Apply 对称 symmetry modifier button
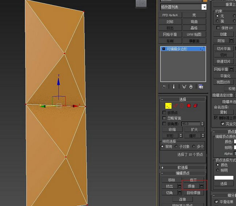 [x=170, y=22]
